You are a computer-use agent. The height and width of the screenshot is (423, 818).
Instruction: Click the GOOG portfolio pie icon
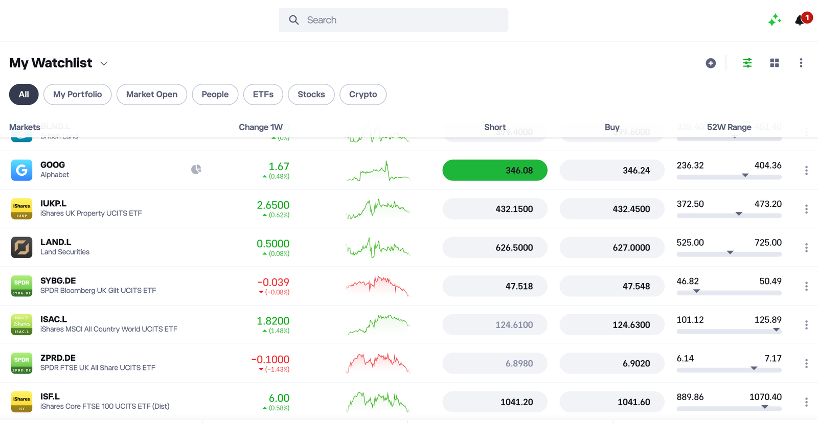pos(196,169)
